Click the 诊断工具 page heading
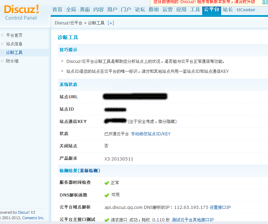Image resolution: width=268 pixels, height=224 pixels. (68, 37)
